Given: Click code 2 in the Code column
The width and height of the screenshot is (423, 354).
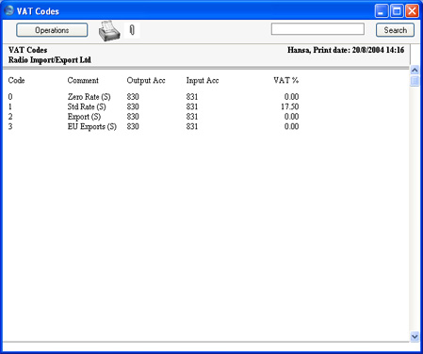Looking at the screenshot, I should tap(10, 117).
